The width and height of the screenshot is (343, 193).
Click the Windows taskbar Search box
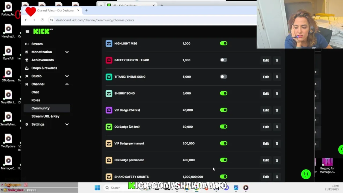tap(116, 188)
